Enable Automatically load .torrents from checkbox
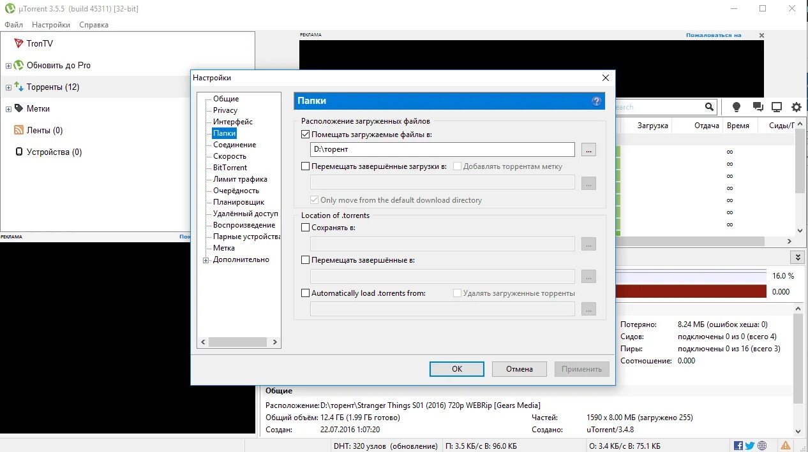The height and width of the screenshot is (452, 808). click(305, 293)
